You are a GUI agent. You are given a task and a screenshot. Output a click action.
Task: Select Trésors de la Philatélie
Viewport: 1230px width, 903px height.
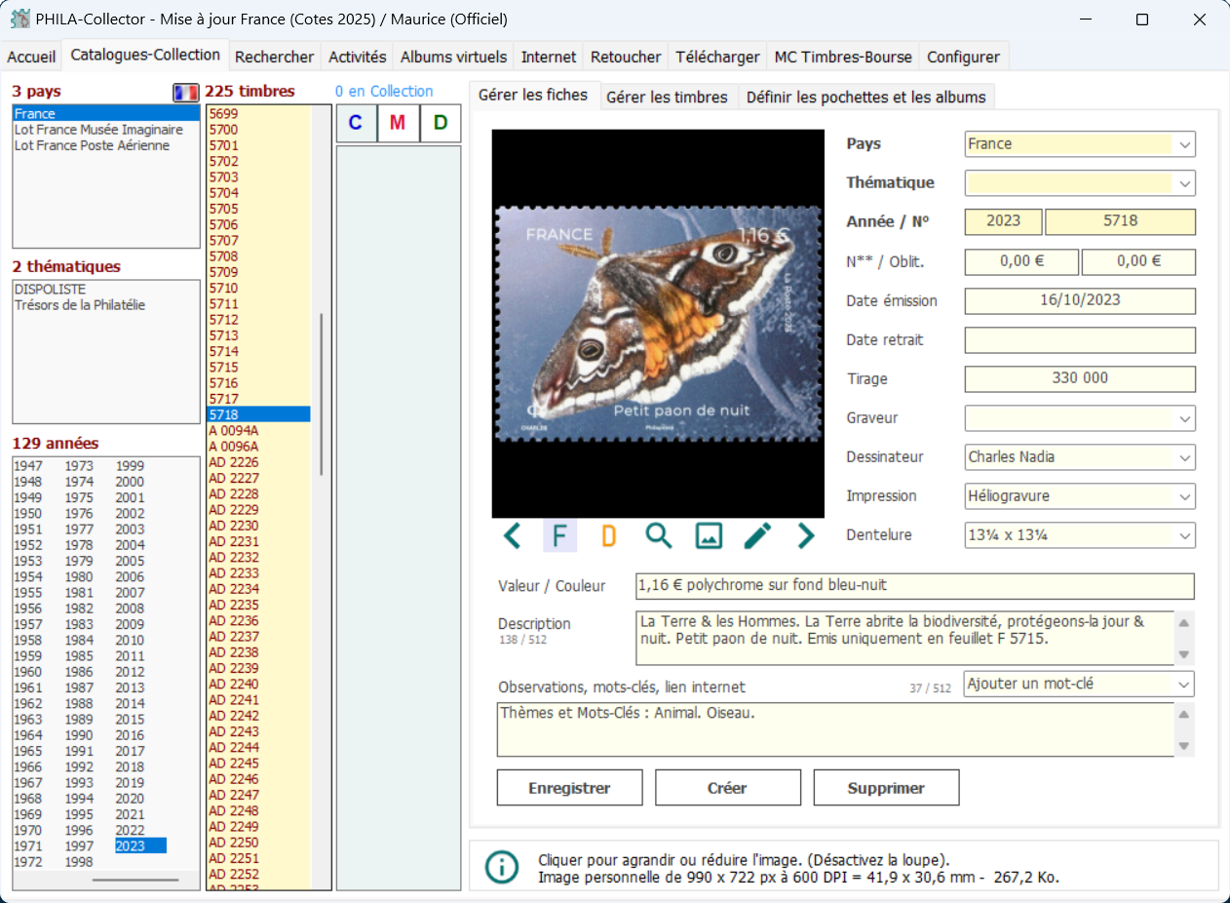80,305
